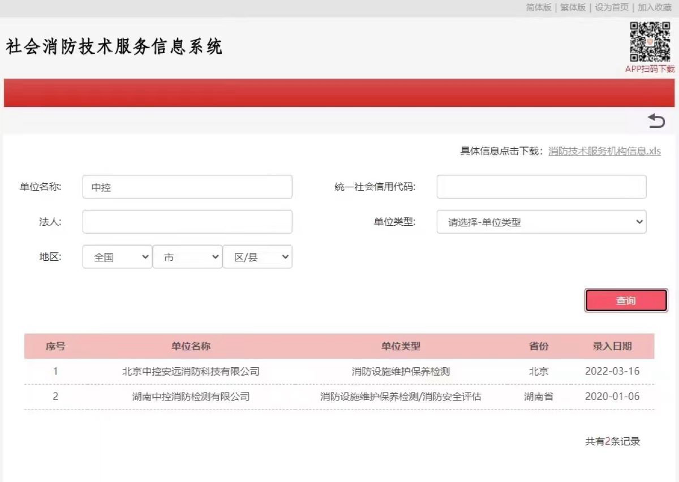This screenshot has width=679, height=482.
Task: Download 消防技术服务机构信息.xls file
Action: (604, 152)
